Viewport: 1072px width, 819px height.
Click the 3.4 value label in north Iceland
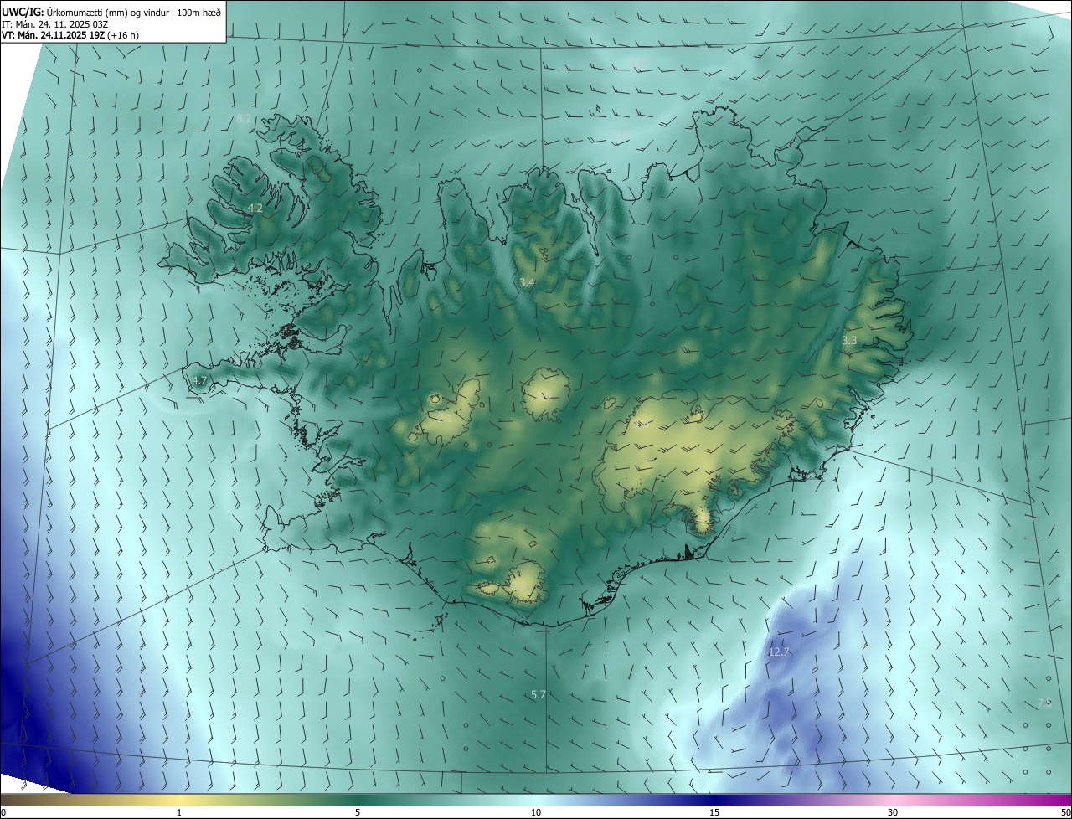[527, 283]
